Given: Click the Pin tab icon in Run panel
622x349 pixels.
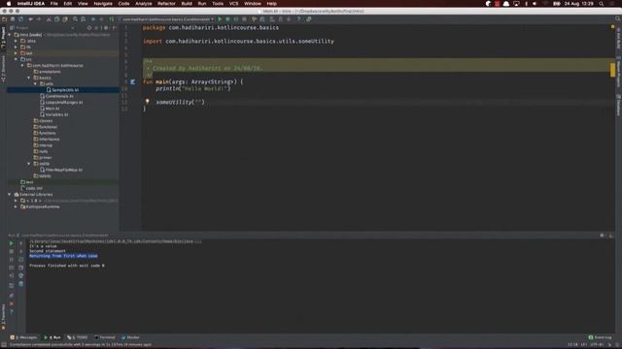Looking at the screenshot, I should 11,295.
